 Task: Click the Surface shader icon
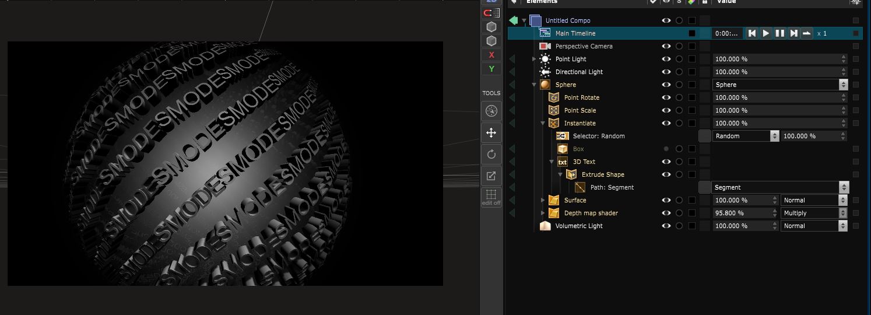[x=554, y=200]
